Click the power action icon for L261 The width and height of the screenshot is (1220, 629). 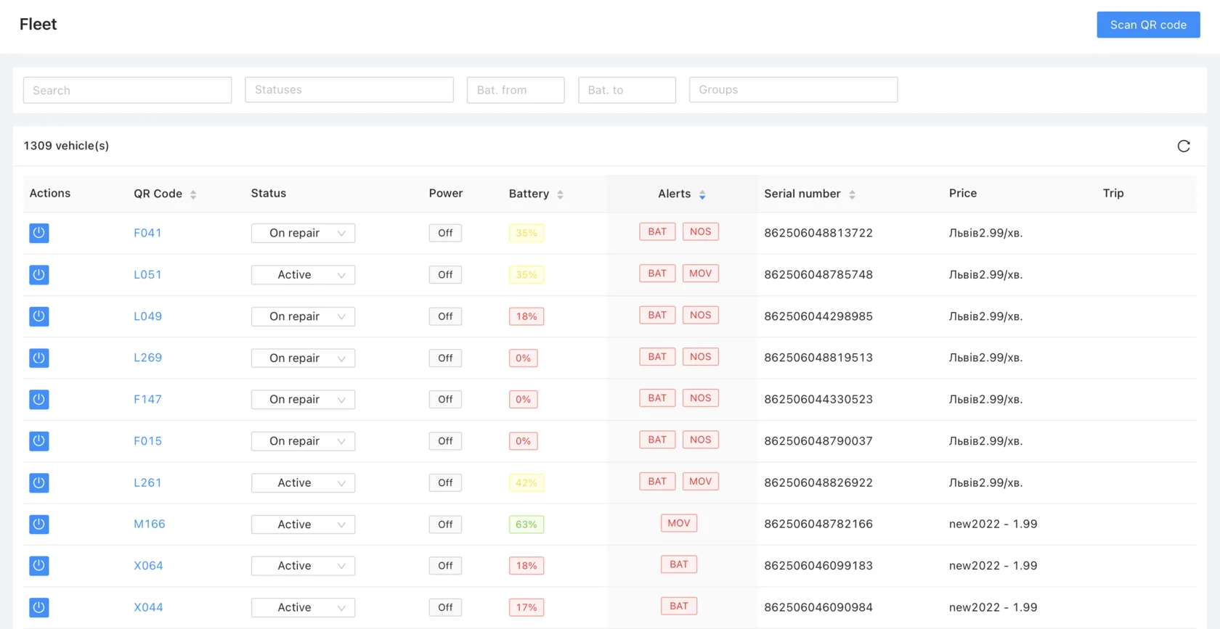tap(39, 482)
